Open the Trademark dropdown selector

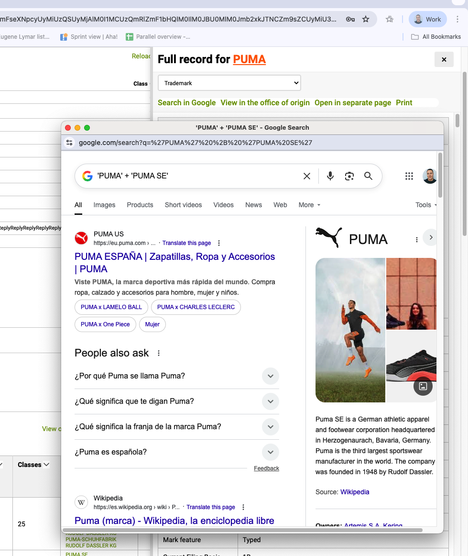pos(229,83)
